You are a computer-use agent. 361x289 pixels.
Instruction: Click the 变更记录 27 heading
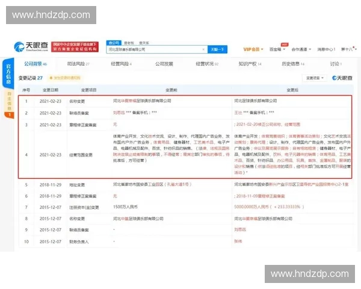click(x=31, y=78)
